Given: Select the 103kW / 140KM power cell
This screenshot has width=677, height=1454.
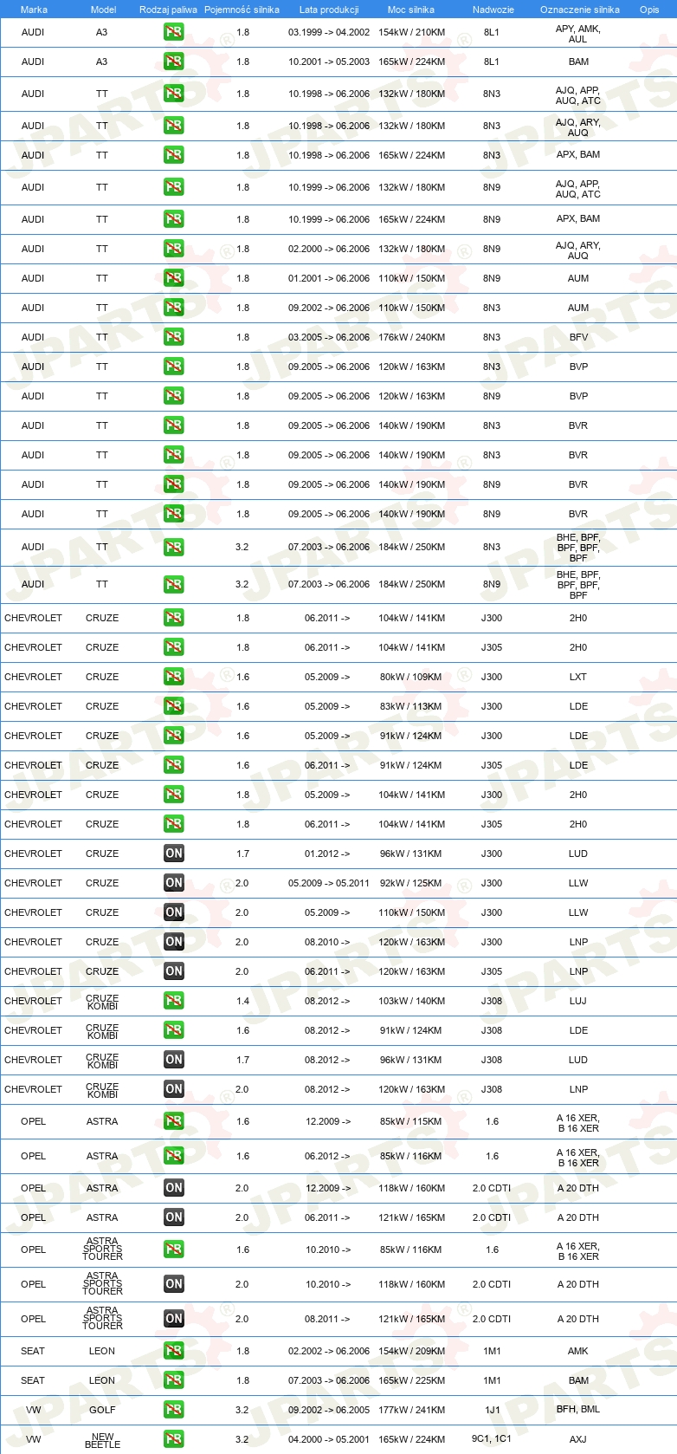Looking at the screenshot, I should (412, 1001).
